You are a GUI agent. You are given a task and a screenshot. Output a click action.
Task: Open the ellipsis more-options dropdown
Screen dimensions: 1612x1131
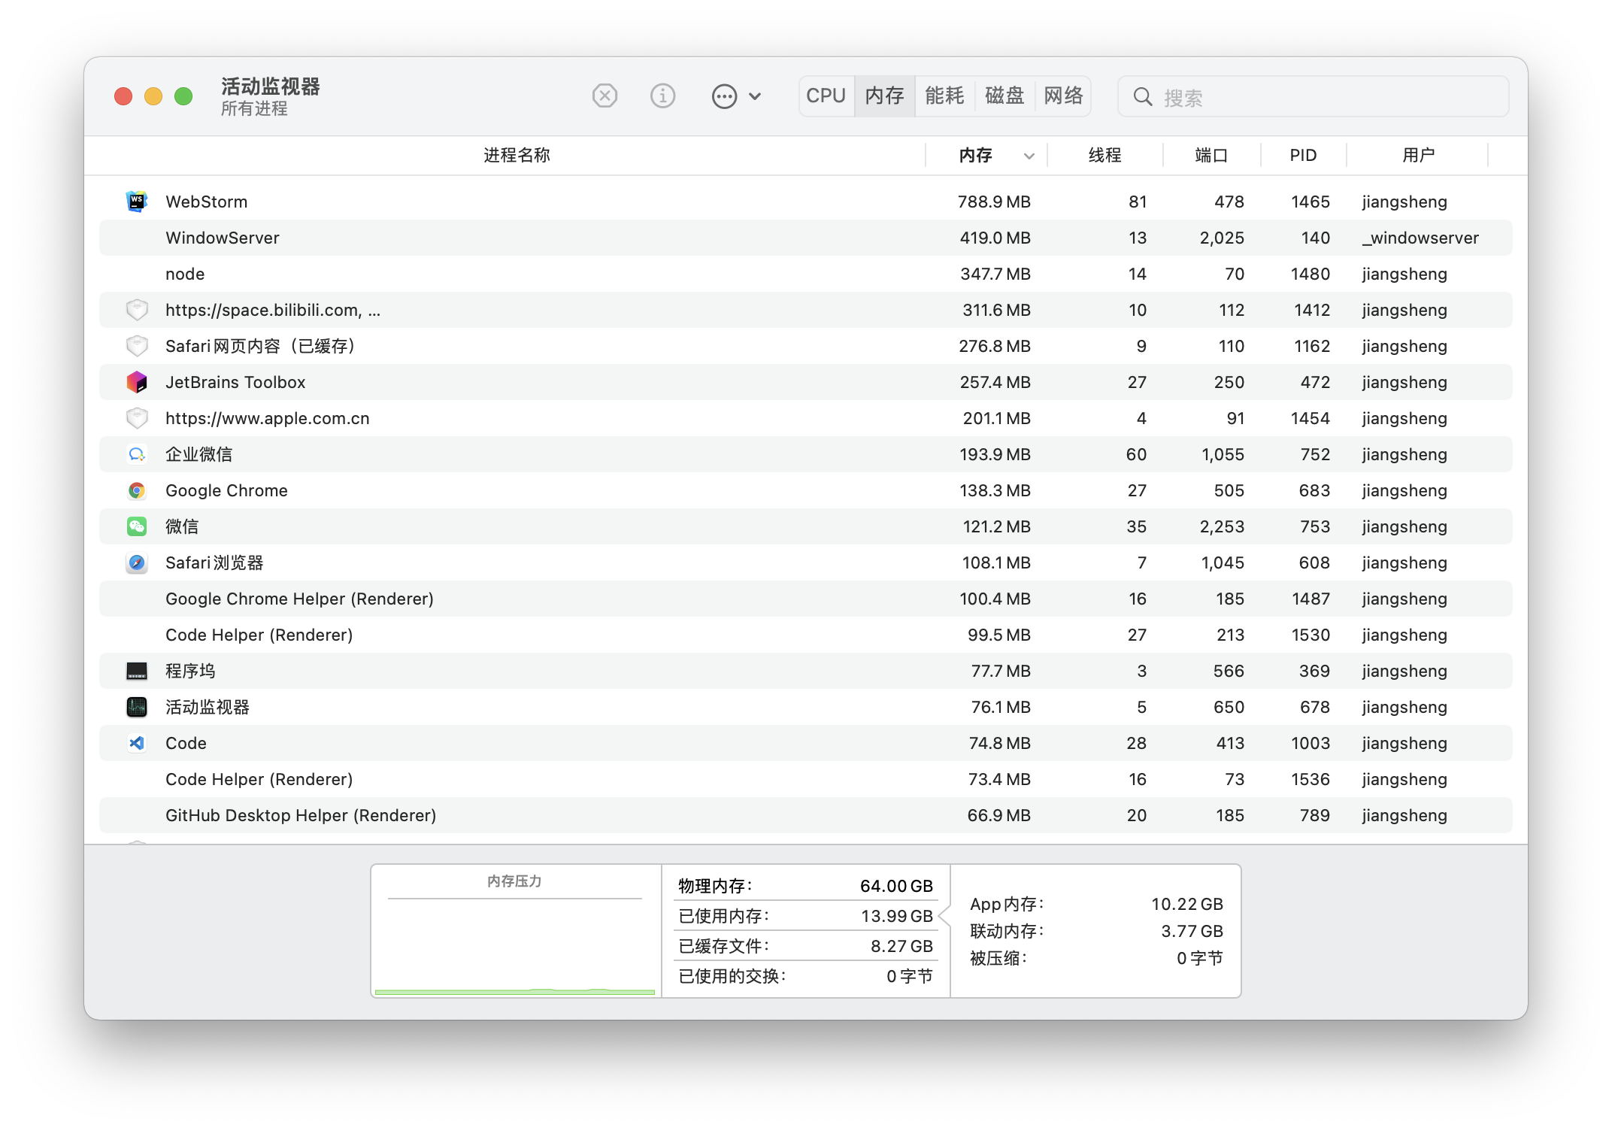tap(724, 96)
